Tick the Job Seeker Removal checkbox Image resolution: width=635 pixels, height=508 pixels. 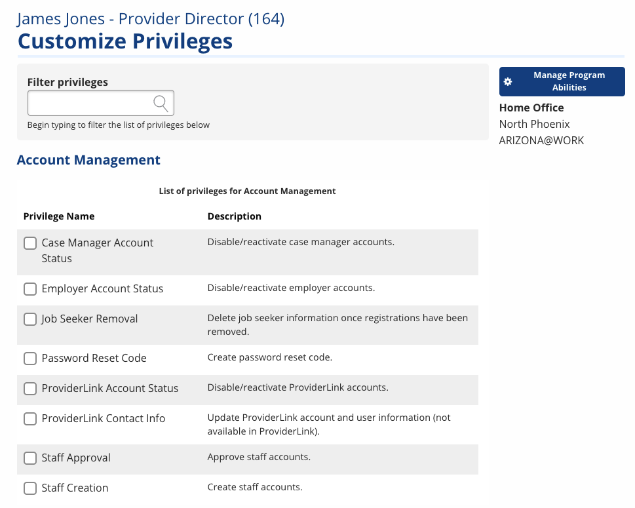30,319
